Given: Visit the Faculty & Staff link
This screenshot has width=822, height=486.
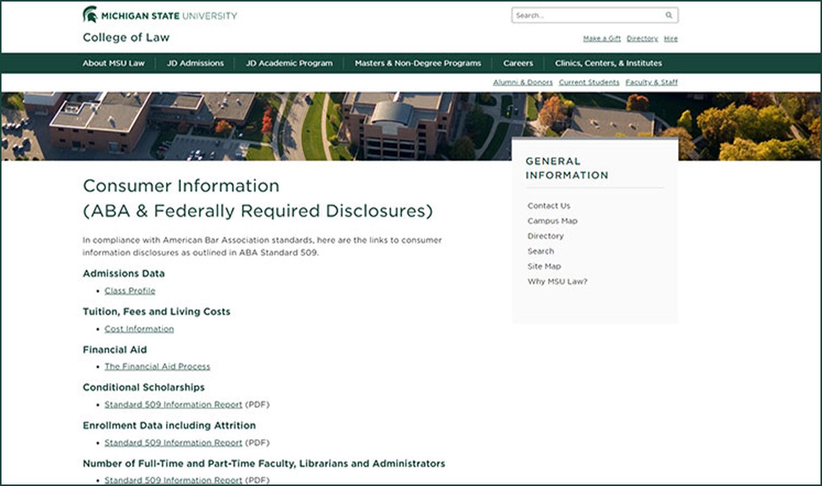Looking at the screenshot, I should tap(651, 82).
